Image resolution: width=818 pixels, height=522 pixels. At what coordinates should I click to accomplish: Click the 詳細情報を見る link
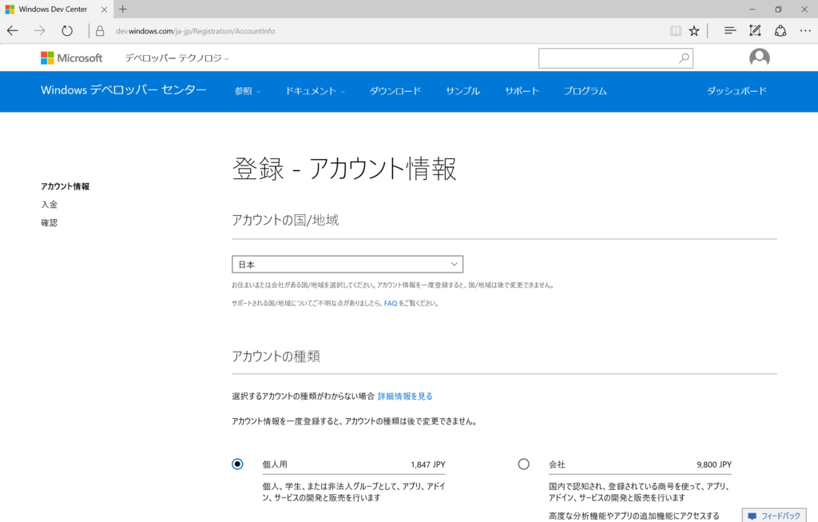click(x=405, y=396)
